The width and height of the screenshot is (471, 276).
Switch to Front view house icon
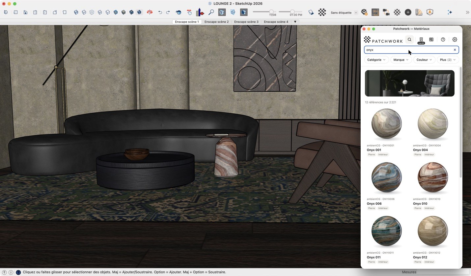25,12
